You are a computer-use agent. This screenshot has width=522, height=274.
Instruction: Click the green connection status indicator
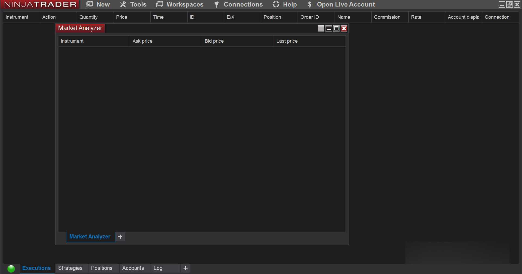(x=11, y=269)
